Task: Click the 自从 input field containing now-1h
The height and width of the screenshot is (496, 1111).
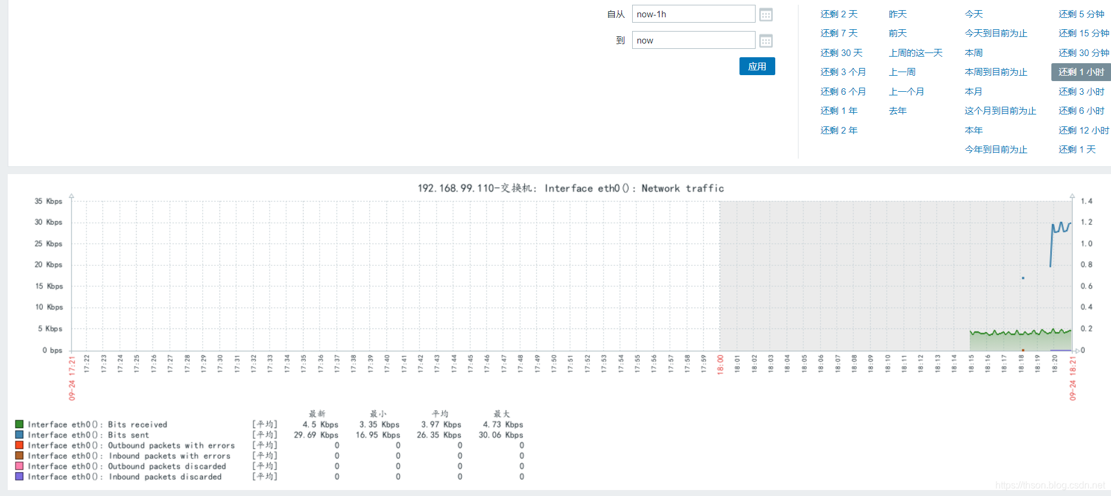Action: tap(694, 14)
